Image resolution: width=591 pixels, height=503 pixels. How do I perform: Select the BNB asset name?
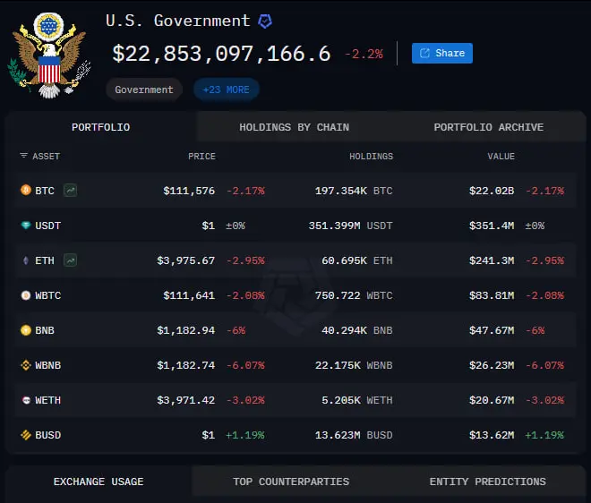pos(45,330)
